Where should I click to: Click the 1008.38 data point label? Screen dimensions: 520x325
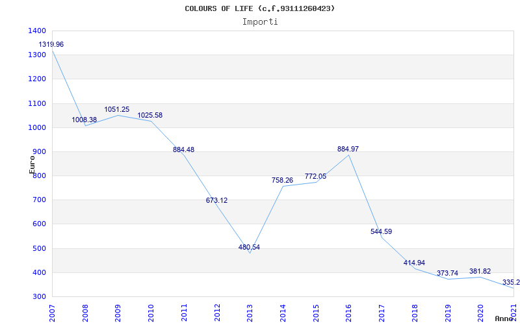tap(84, 120)
